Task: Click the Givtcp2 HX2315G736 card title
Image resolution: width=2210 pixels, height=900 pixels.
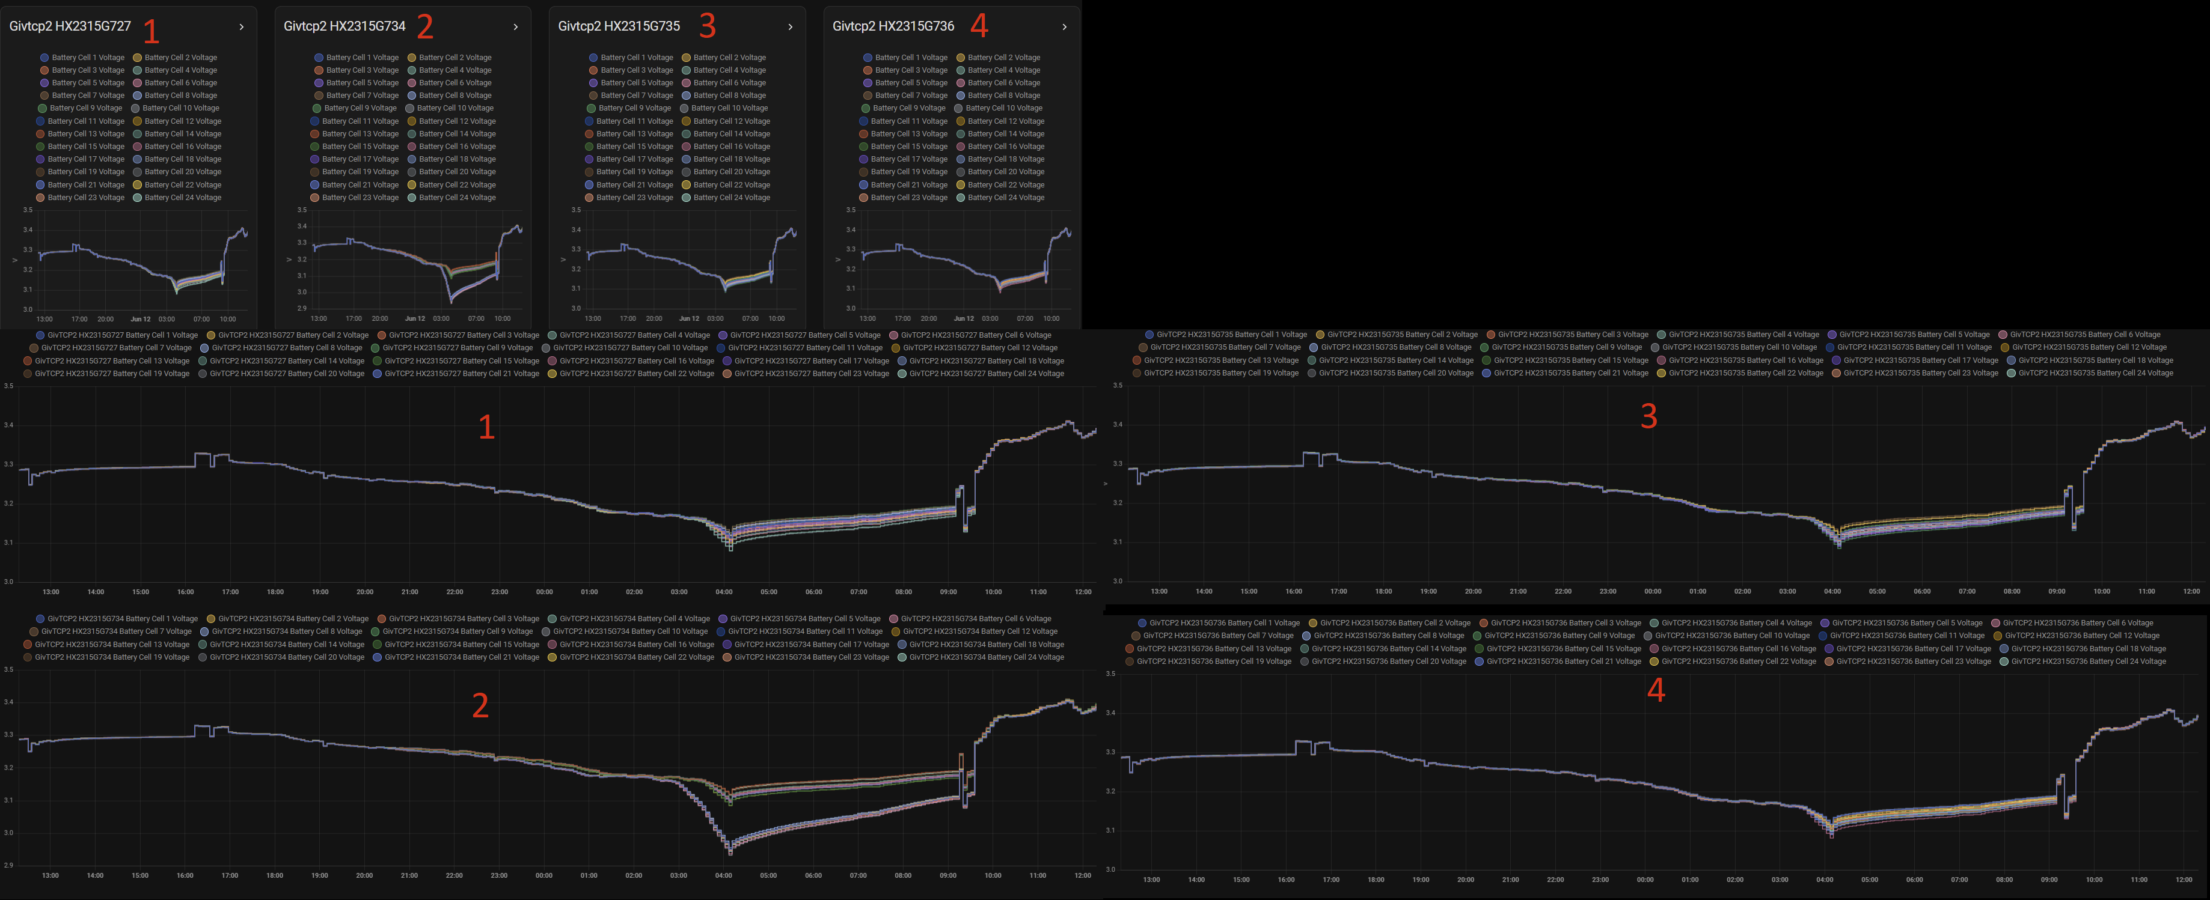Action: pyautogui.click(x=893, y=26)
